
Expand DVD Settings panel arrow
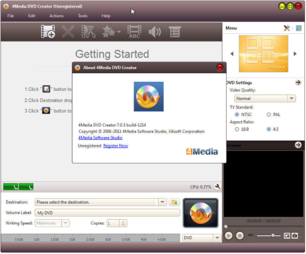point(298,82)
